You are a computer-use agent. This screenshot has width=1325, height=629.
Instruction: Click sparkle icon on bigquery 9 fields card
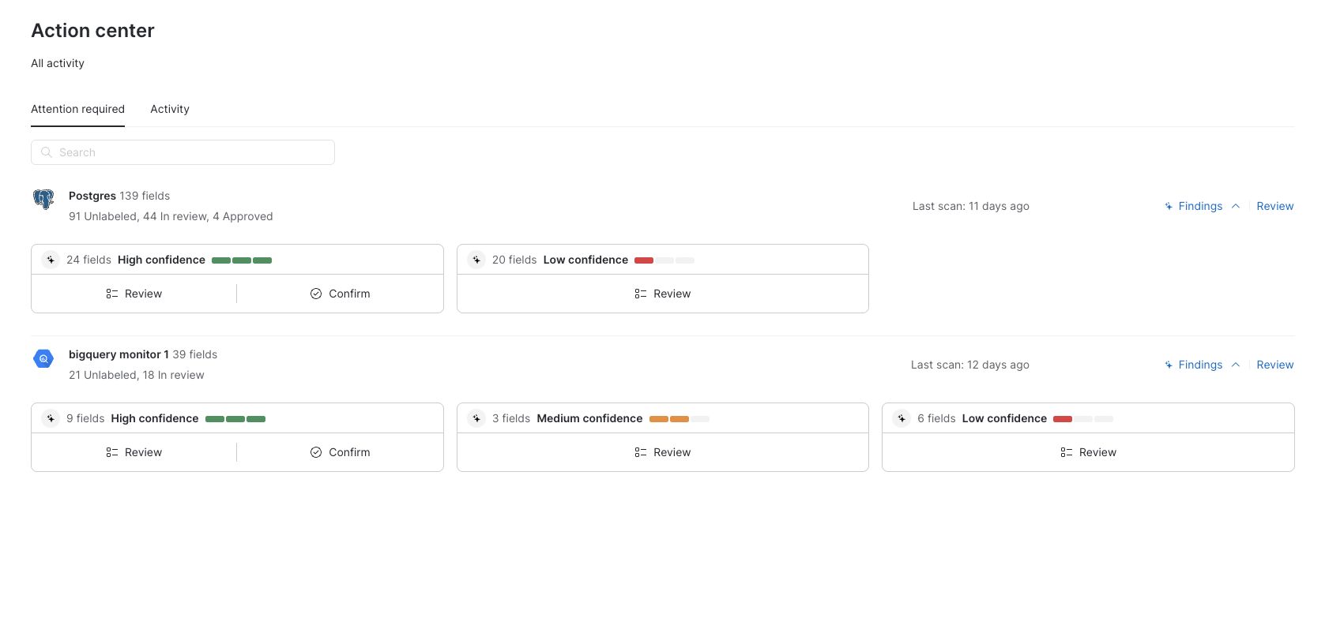(x=51, y=418)
